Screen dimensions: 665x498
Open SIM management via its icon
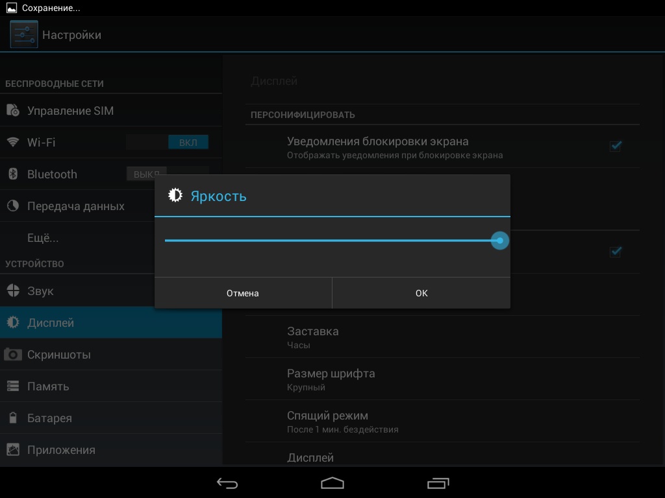[13, 111]
